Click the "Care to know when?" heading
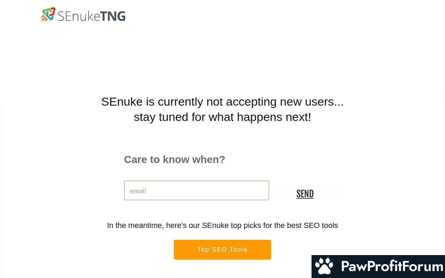The width and height of the screenshot is (445, 278). click(175, 160)
